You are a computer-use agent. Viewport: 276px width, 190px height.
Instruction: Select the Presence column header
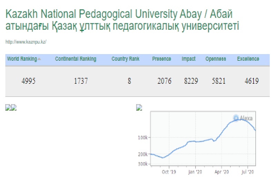(x=161, y=59)
